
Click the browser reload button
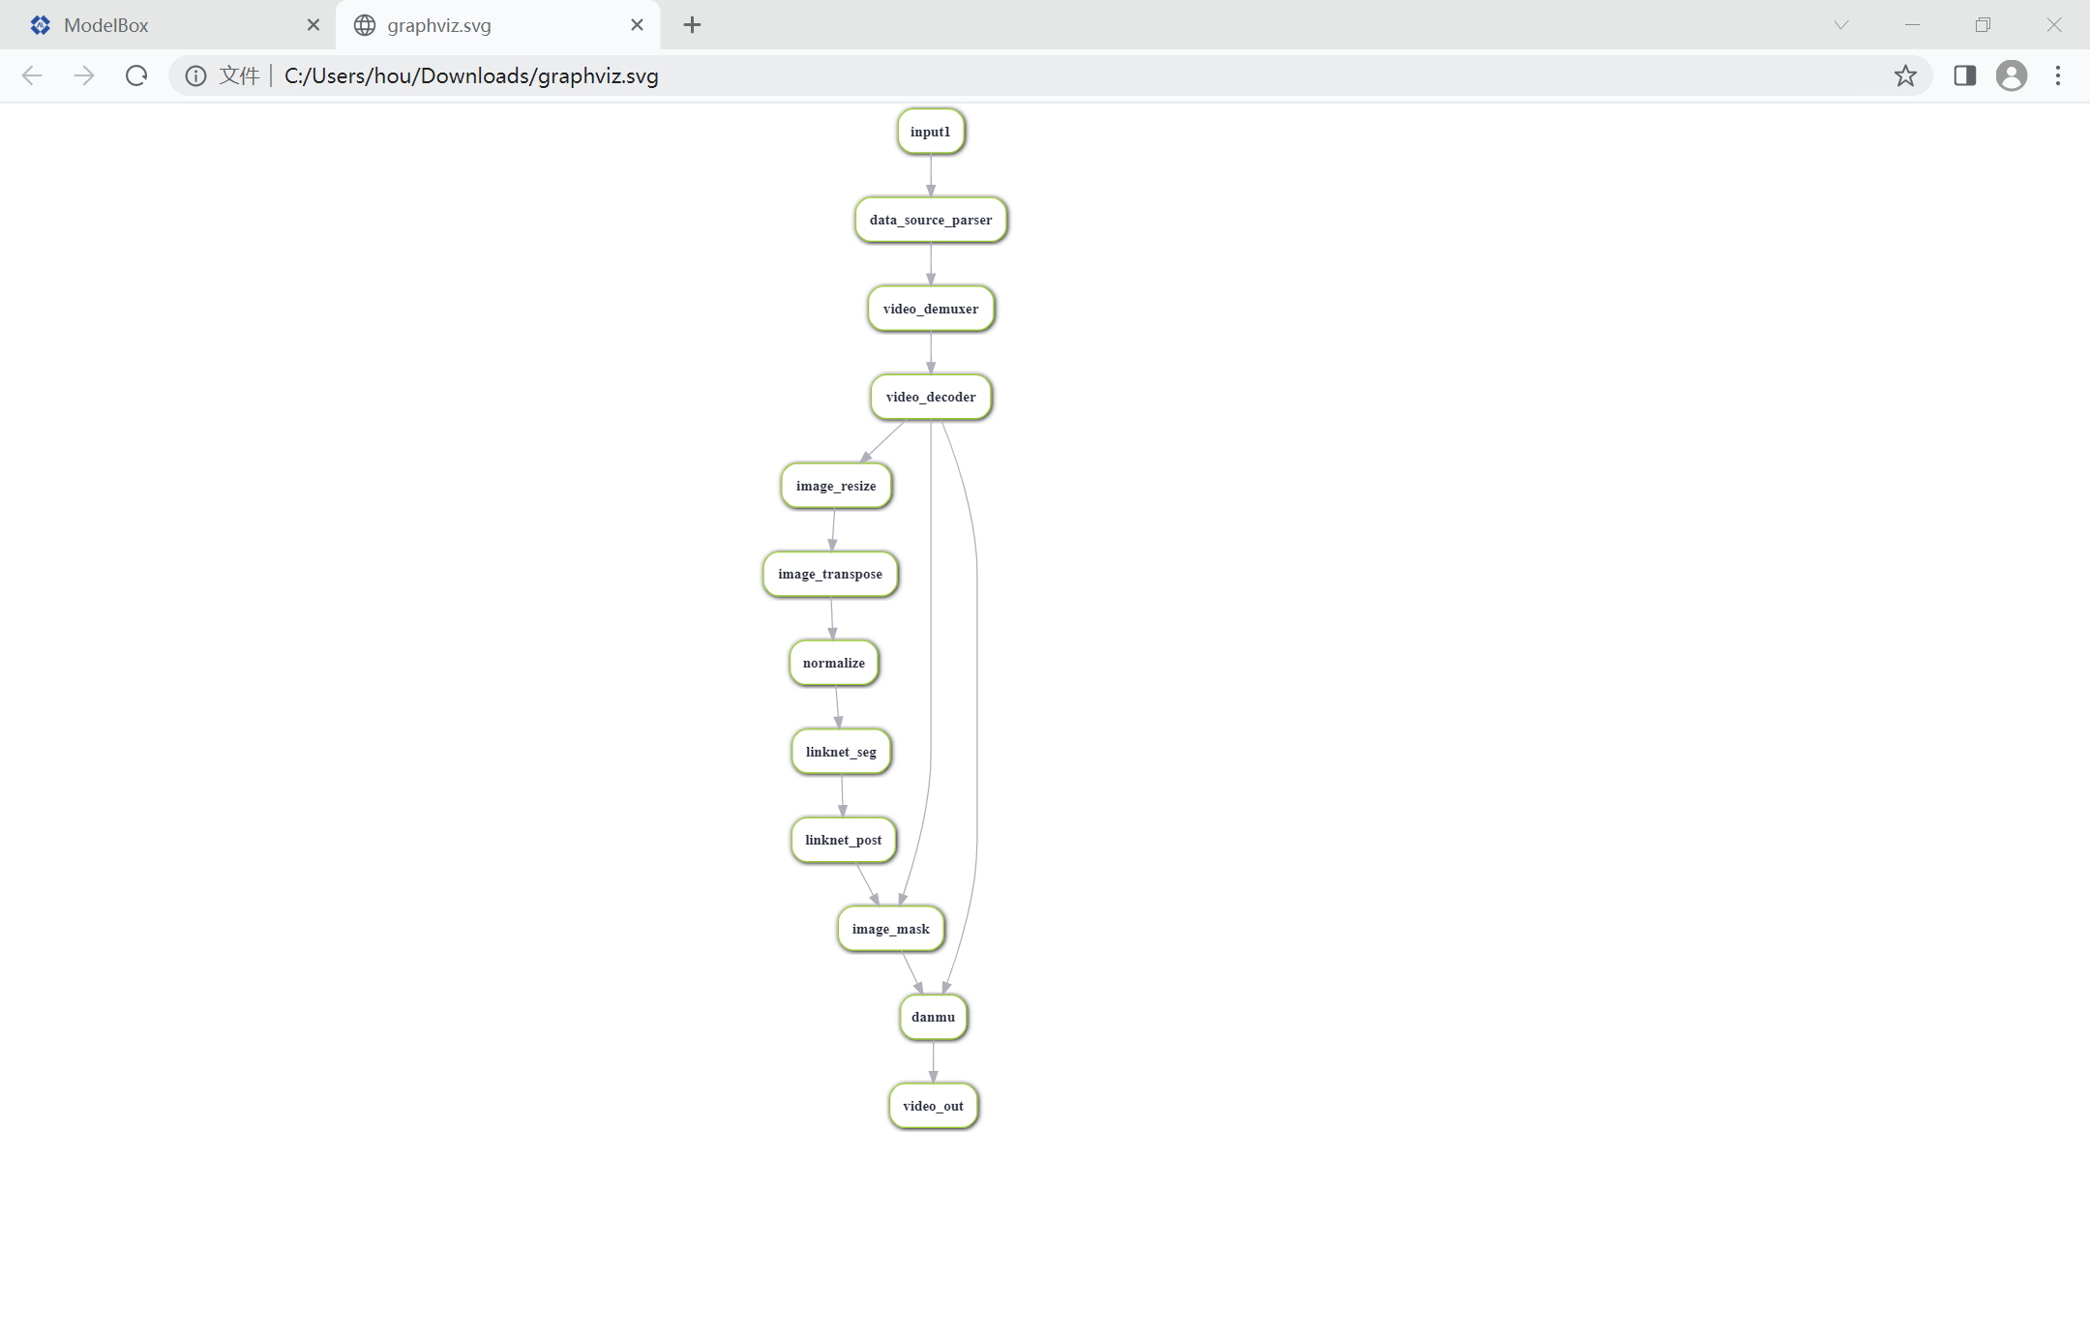point(136,75)
